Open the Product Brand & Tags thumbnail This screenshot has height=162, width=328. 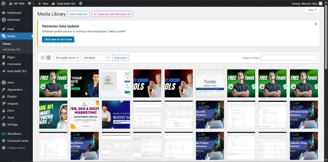[85, 146]
